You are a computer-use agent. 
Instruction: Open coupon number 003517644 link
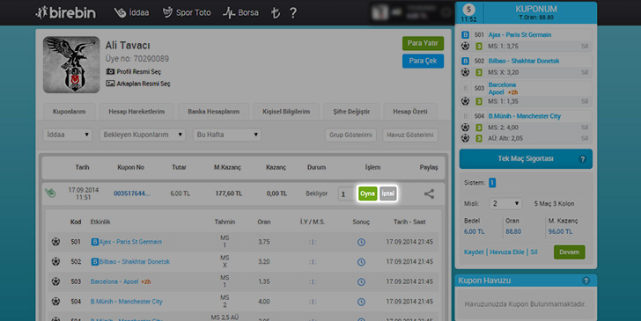click(132, 193)
